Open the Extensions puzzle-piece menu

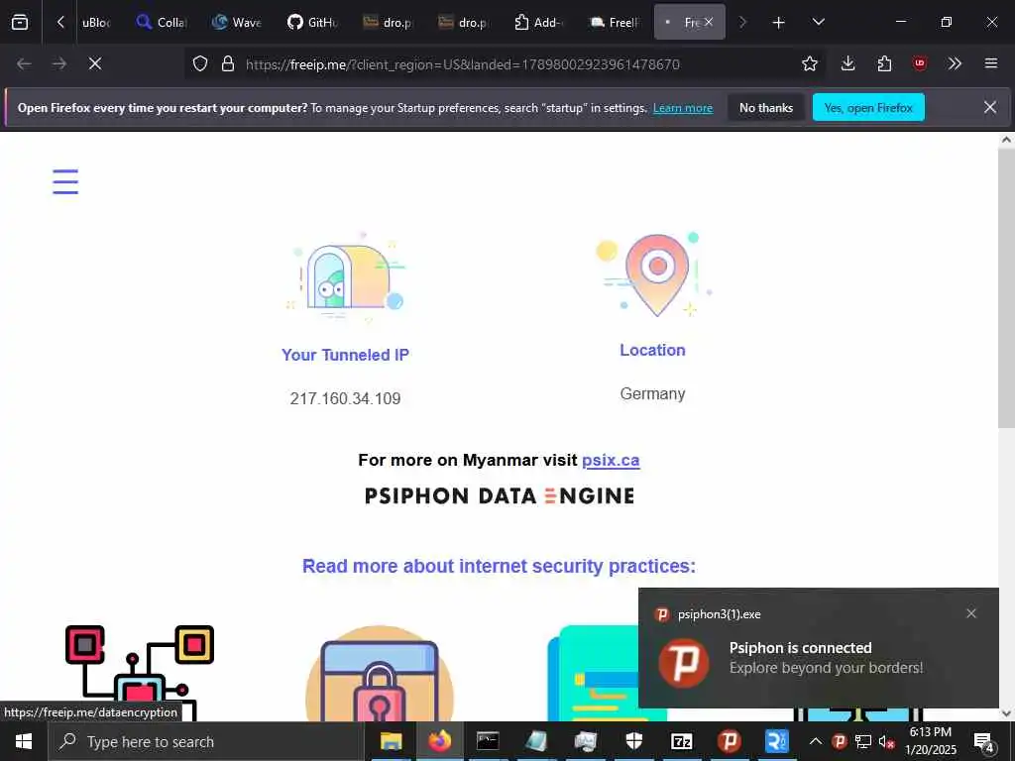(x=884, y=63)
